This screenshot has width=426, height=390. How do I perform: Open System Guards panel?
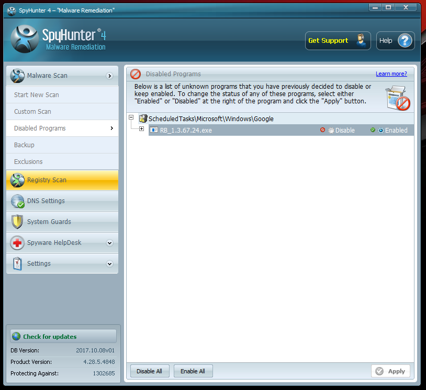(62, 222)
